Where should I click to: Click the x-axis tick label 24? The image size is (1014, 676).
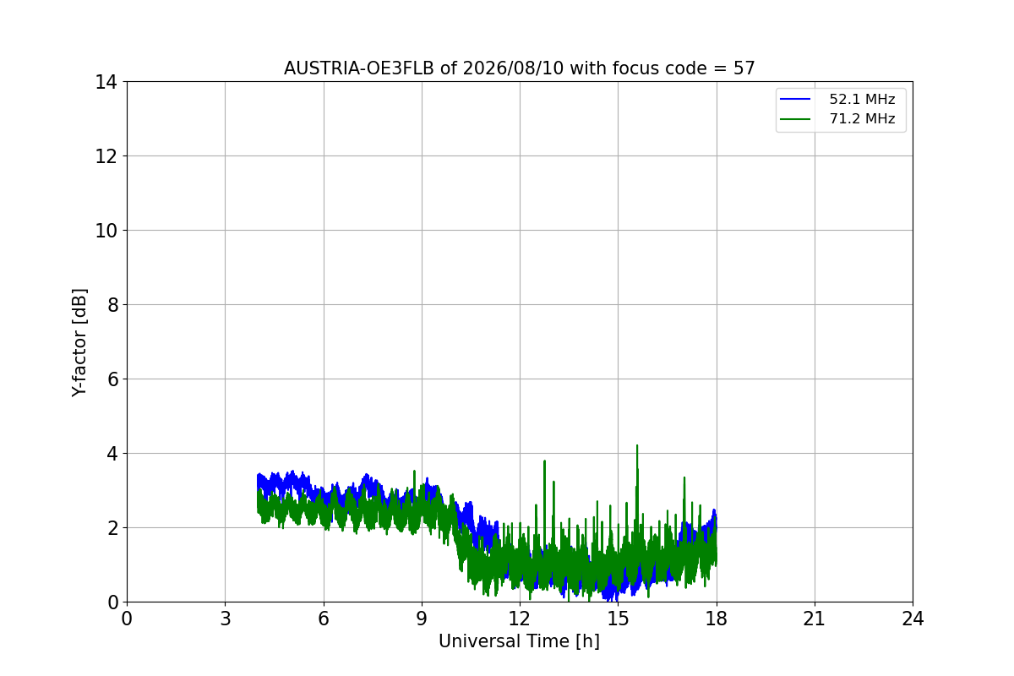913,619
